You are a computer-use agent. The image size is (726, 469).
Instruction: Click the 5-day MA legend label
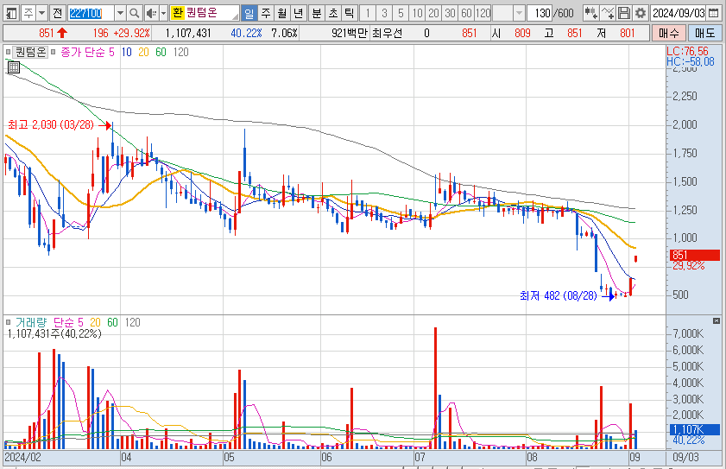[87, 52]
